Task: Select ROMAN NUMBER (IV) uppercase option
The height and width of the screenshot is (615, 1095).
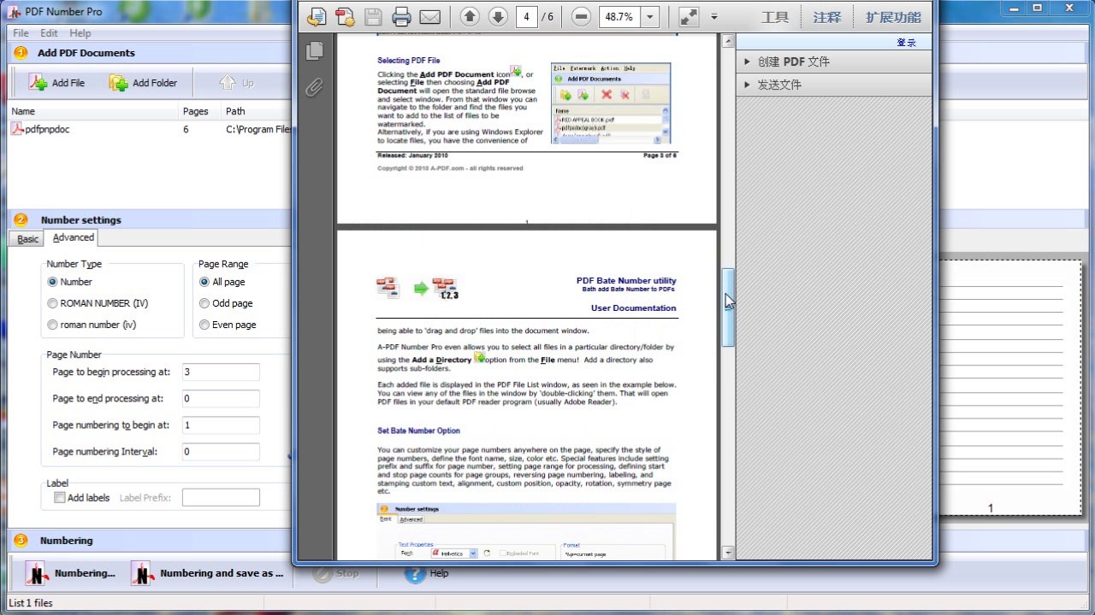Action: tap(53, 303)
